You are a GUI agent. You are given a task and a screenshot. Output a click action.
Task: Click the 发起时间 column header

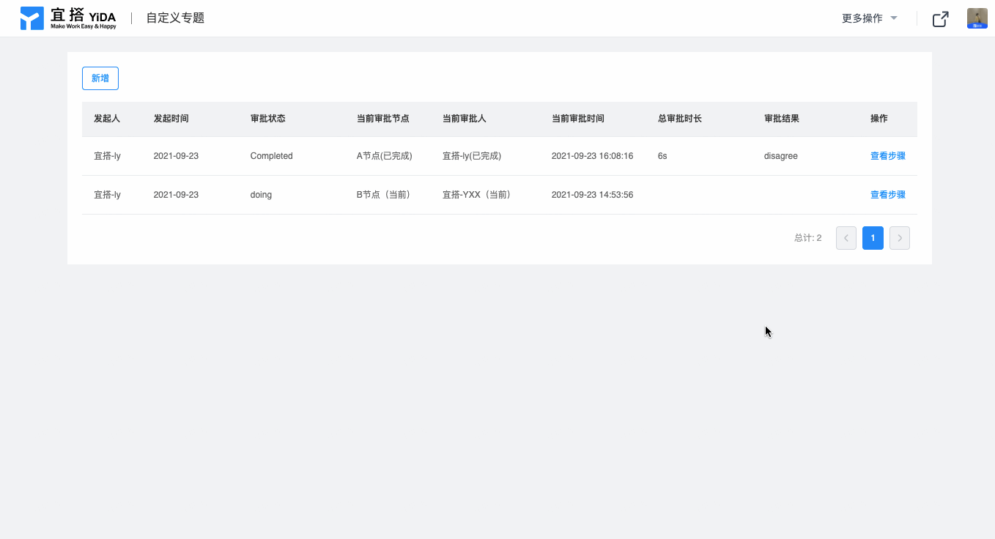pos(171,119)
